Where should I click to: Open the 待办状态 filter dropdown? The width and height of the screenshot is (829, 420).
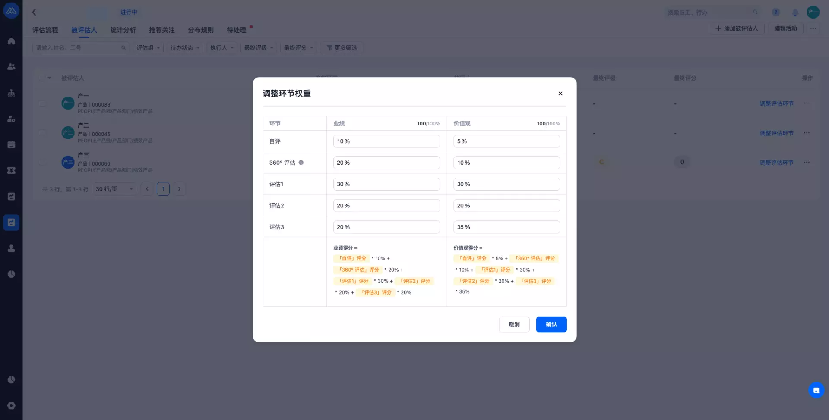pyautogui.click(x=185, y=48)
